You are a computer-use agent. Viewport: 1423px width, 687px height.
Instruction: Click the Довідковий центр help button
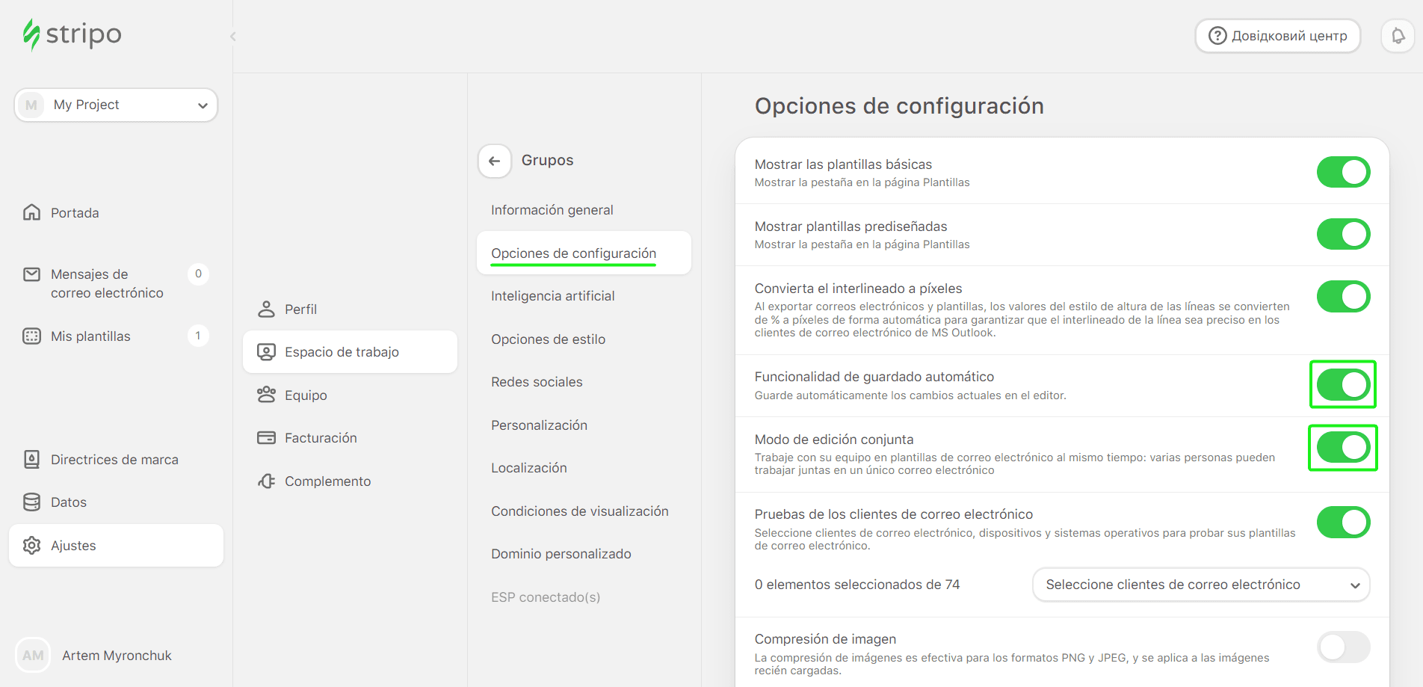click(1277, 35)
